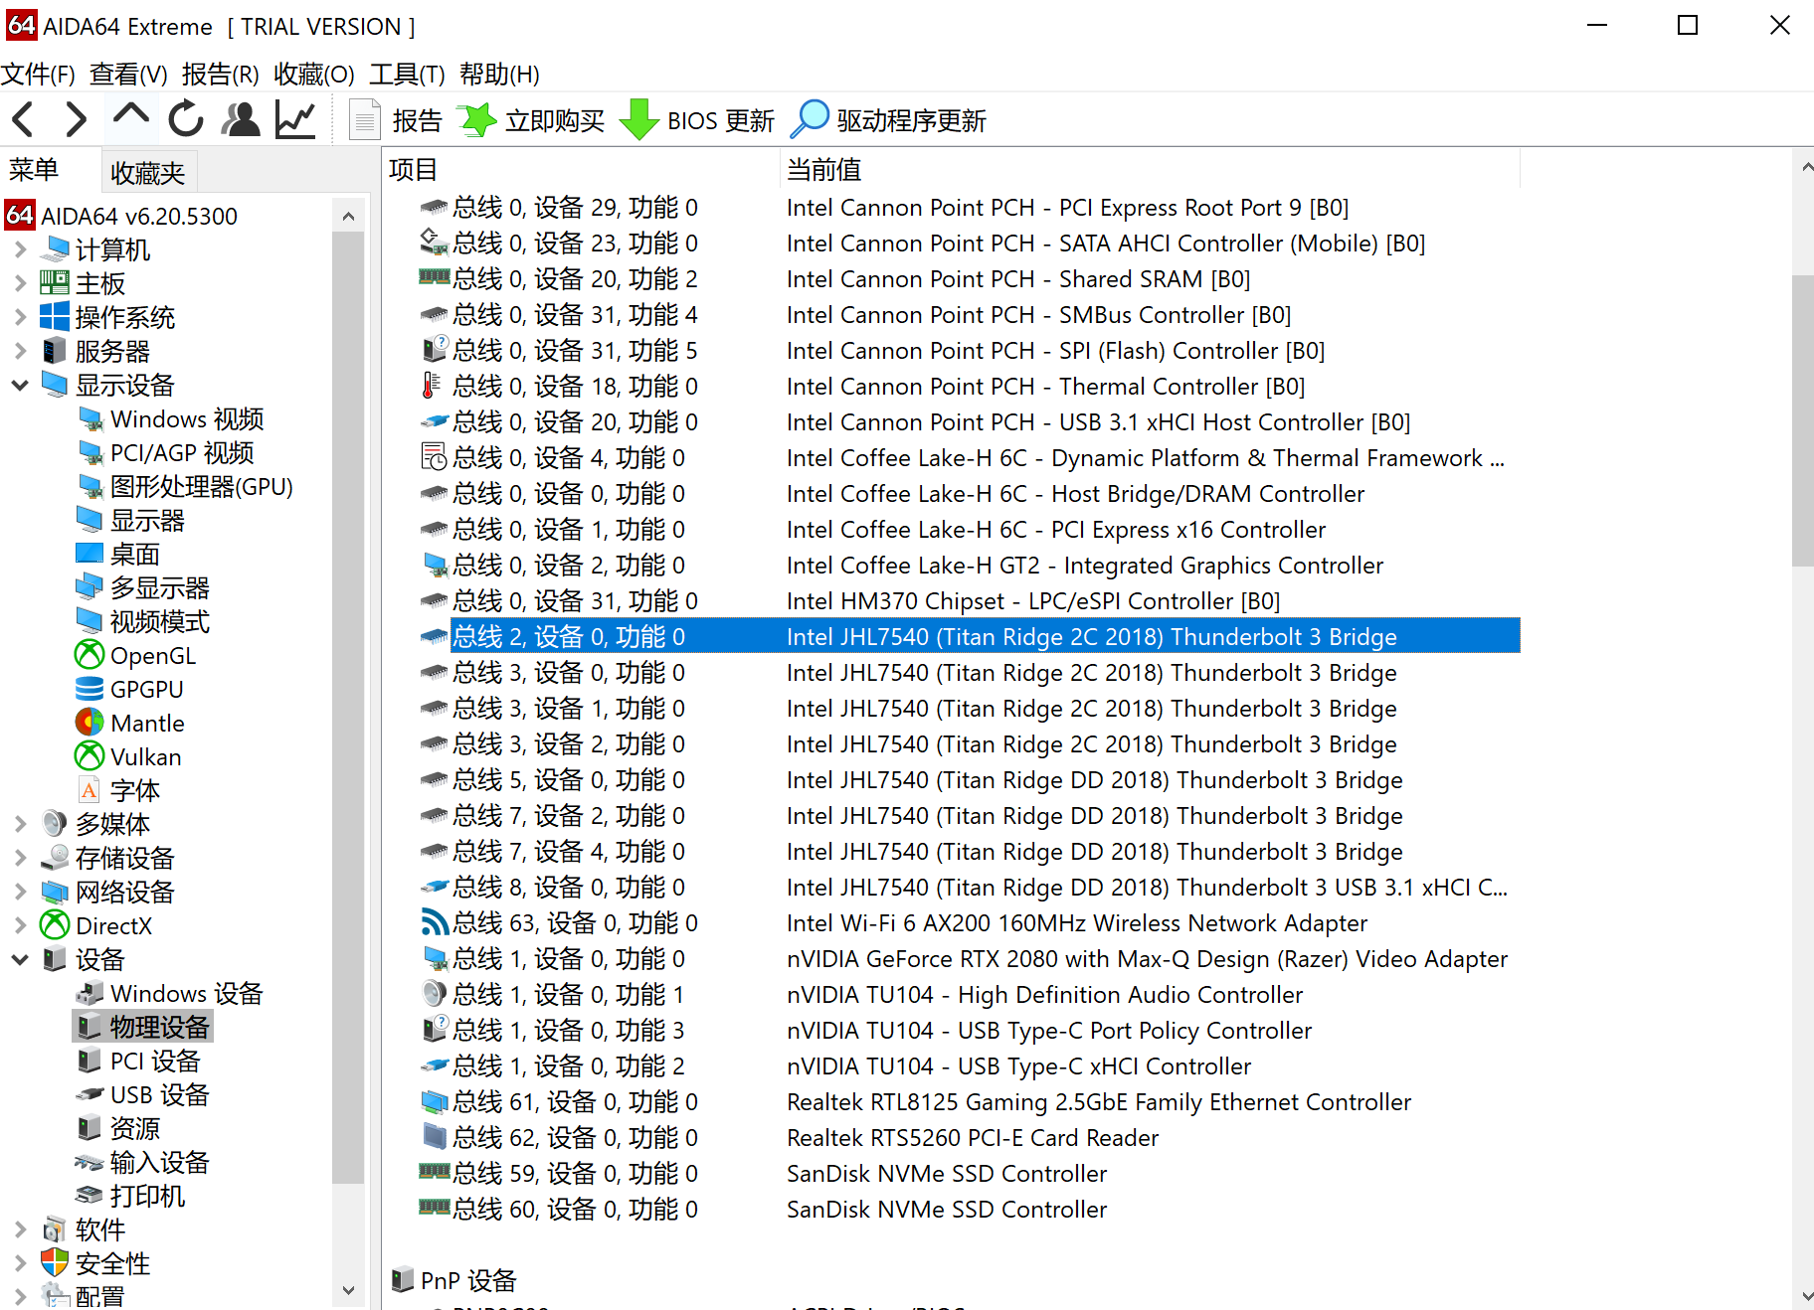
Task: Click the BIOS 更新 green download arrow
Action: tap(639, 120)
